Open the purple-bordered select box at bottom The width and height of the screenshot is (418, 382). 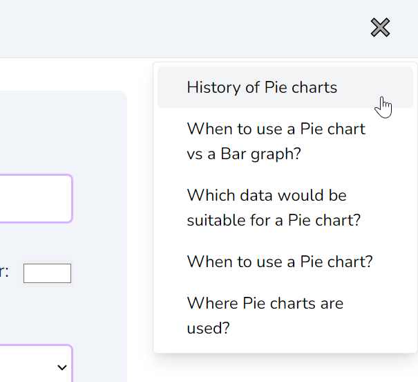pyautogui.click(x=36, y=363)
